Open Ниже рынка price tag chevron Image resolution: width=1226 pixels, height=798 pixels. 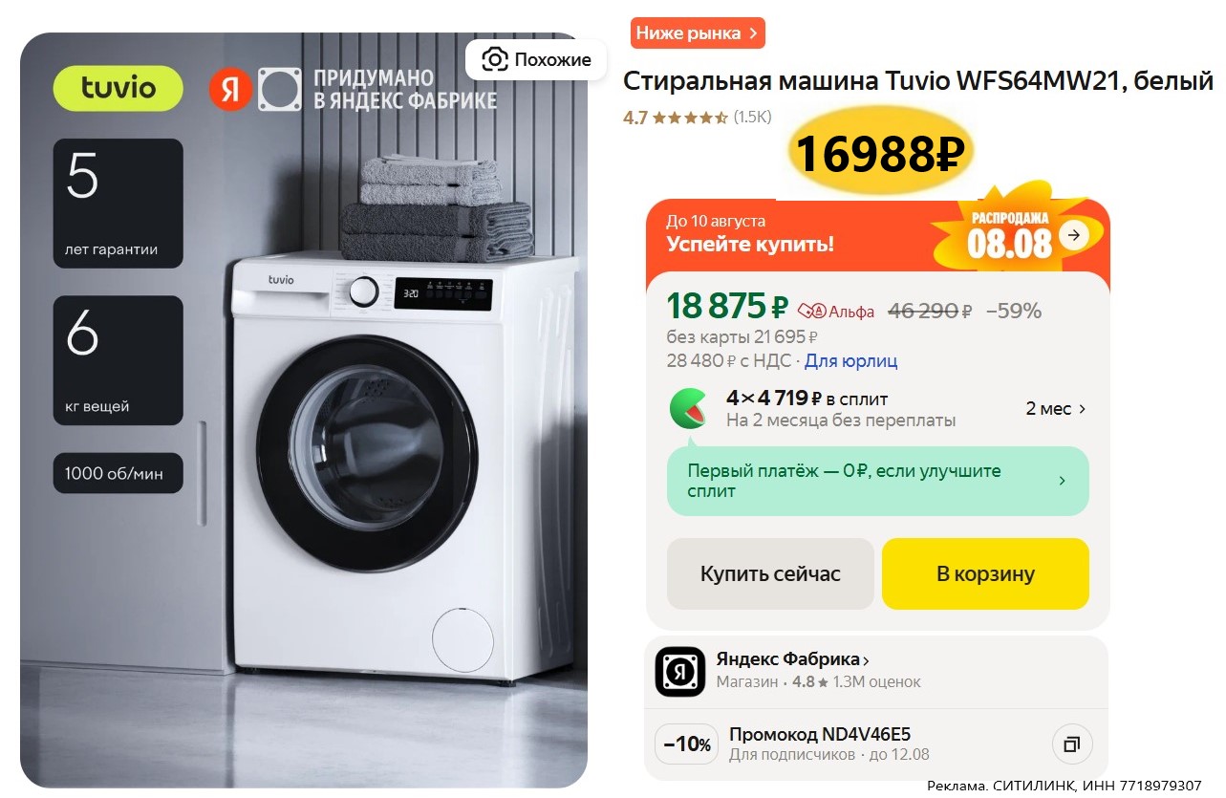[x=754, y=33]
